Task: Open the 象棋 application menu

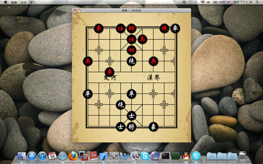Action: [x=14, y=2]
